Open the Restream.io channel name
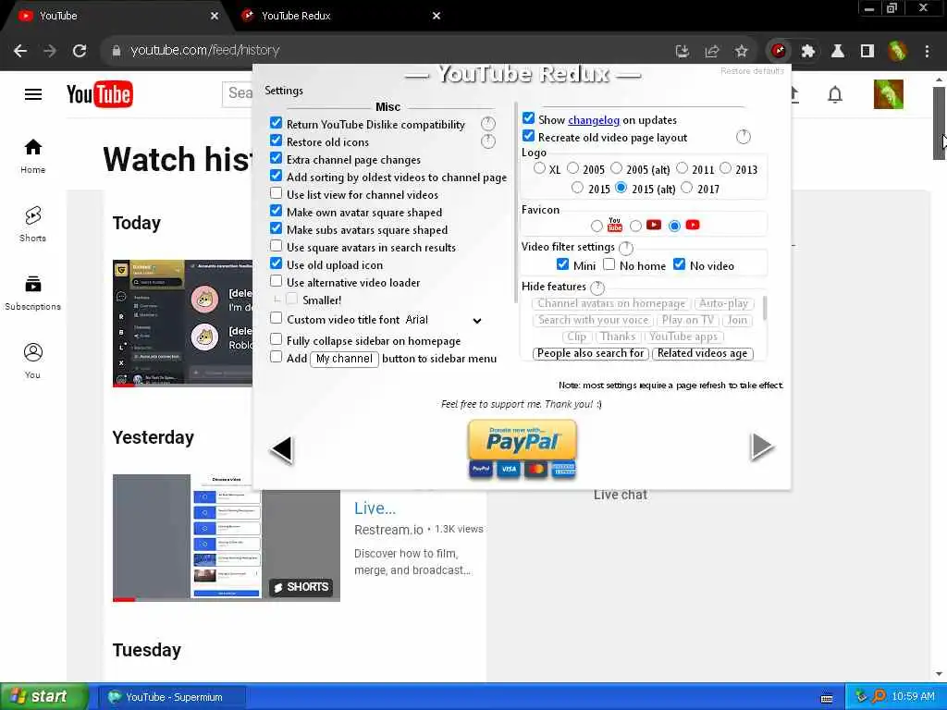The image size is (947, 710). (388, 530)
